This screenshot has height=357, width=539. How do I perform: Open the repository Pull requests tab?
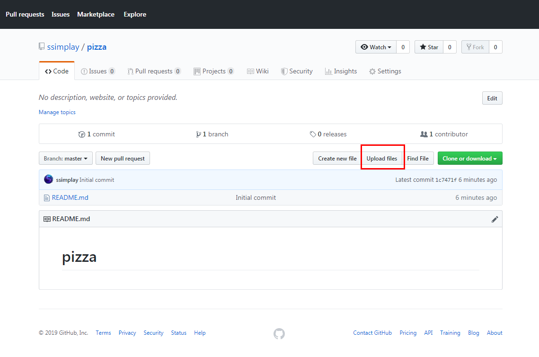[154, 71]
